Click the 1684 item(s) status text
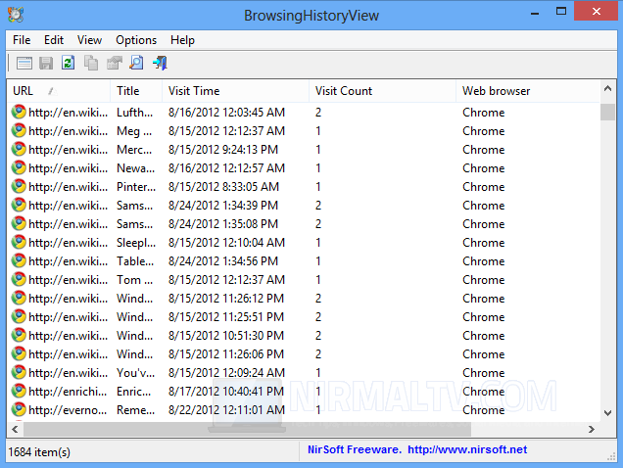Screen dimensions: 623x468 (x=39, y=452)
